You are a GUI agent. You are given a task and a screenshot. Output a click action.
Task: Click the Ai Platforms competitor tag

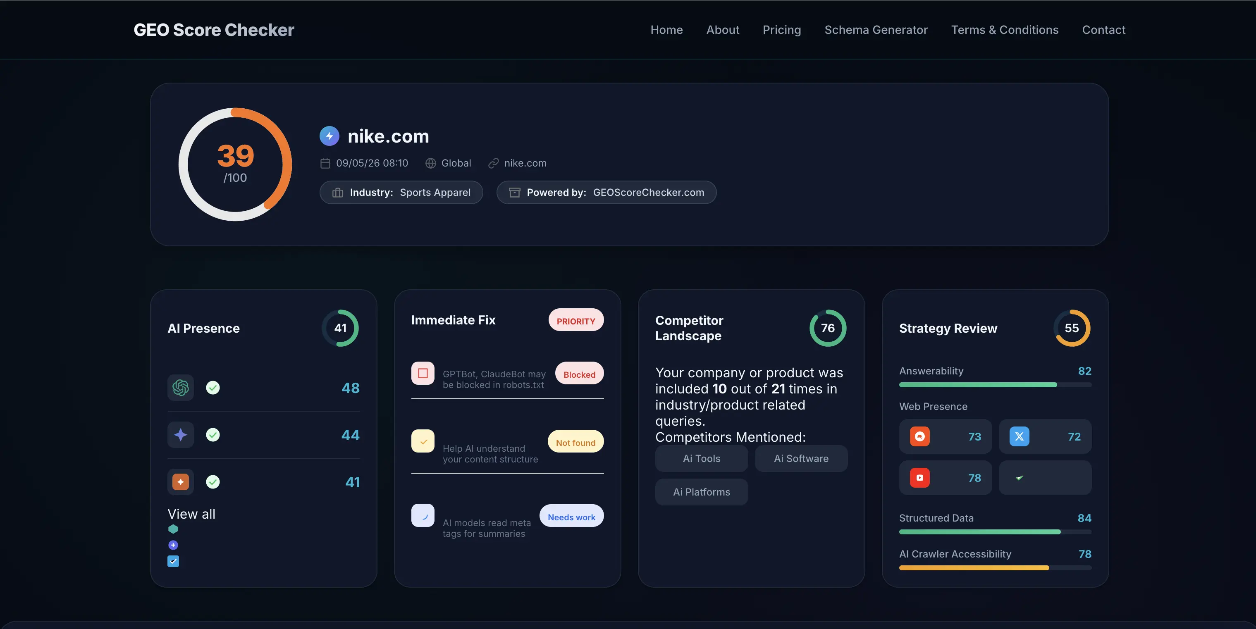(701, 492)
